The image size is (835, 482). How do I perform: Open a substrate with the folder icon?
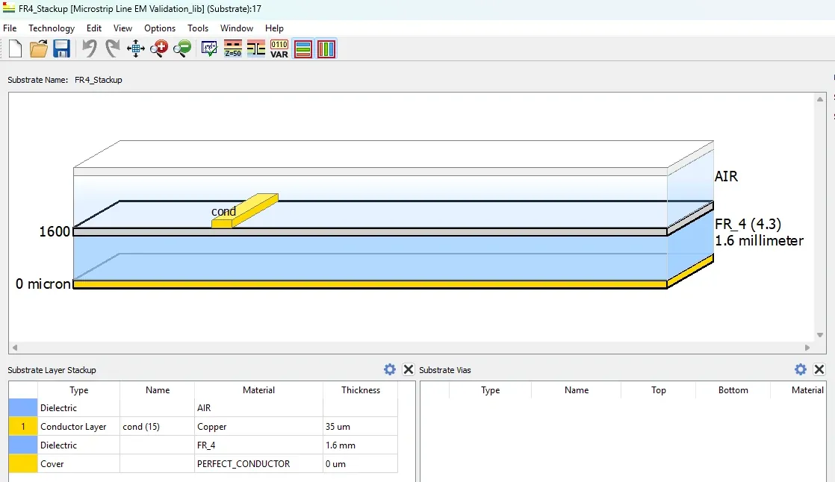pyautogui.click(x=38, y=49)
